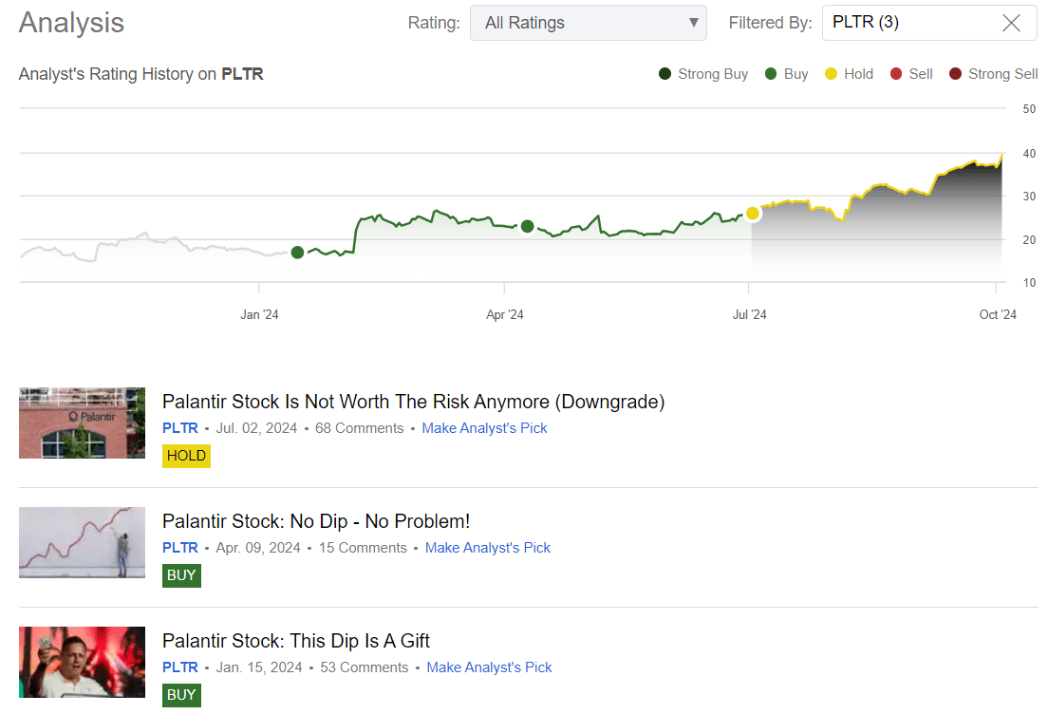
Task: Open the rising chart article thumbnail
Action: pos(82,542)
